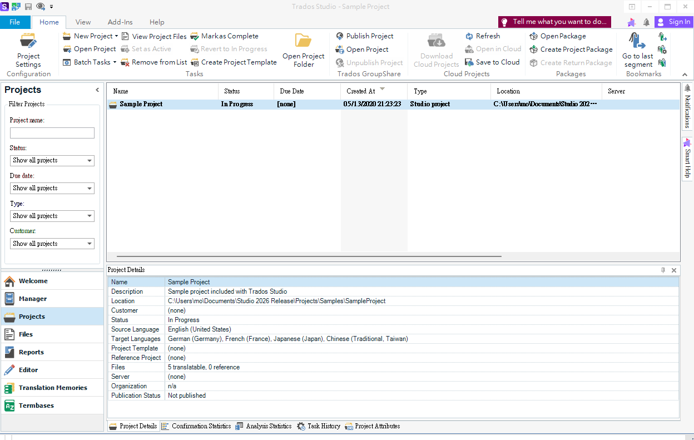Image resolution: width=694 pixels, height=440 pixels.
Task: Click the Location column header
Action: (547, 91)
